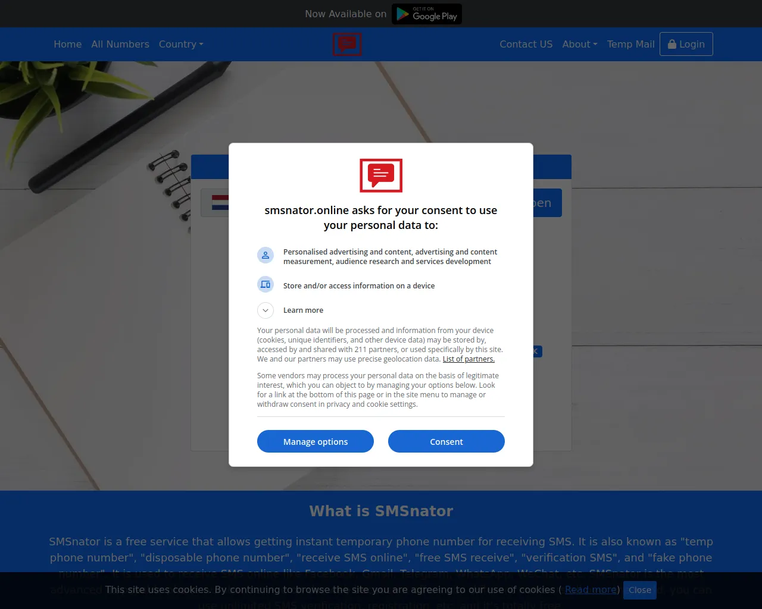
Task: Click the Login button
Action: (x=686, y=44)
